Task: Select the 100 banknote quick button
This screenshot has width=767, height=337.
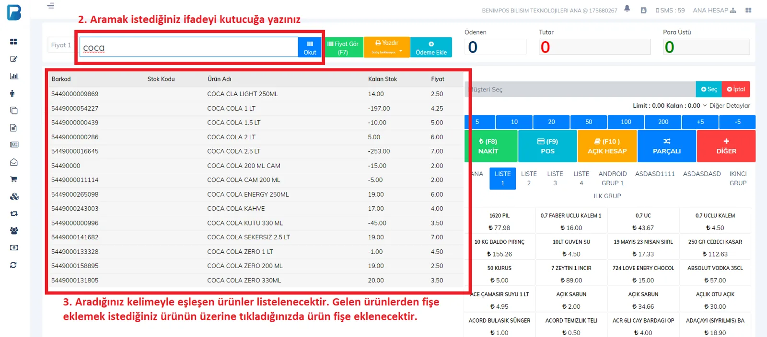Action: tap(626, 122)
